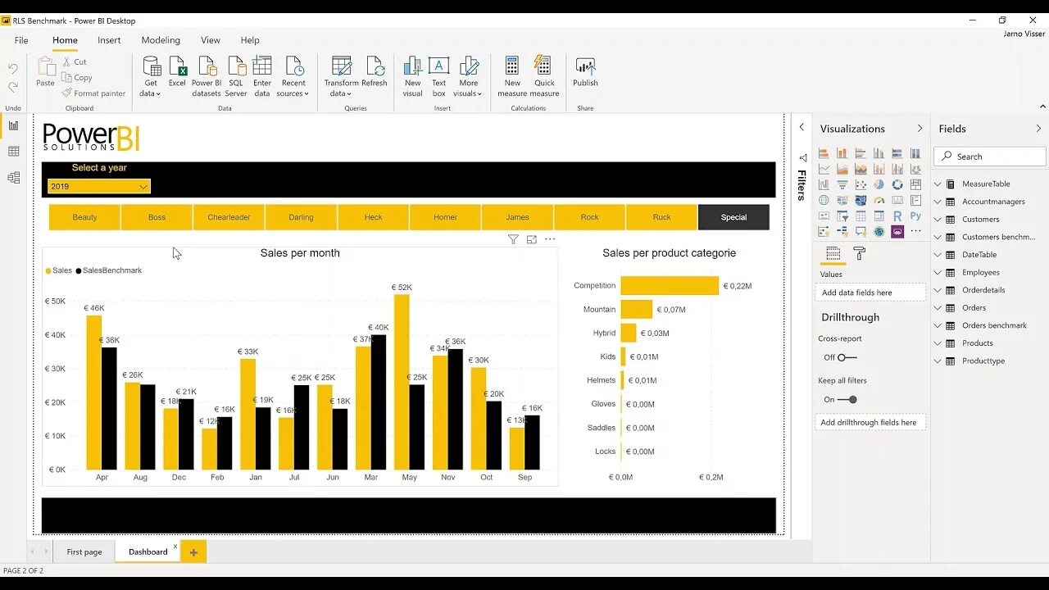
Task: Toggle Cross-report drillthrough switch
Action: coord(847,357)
